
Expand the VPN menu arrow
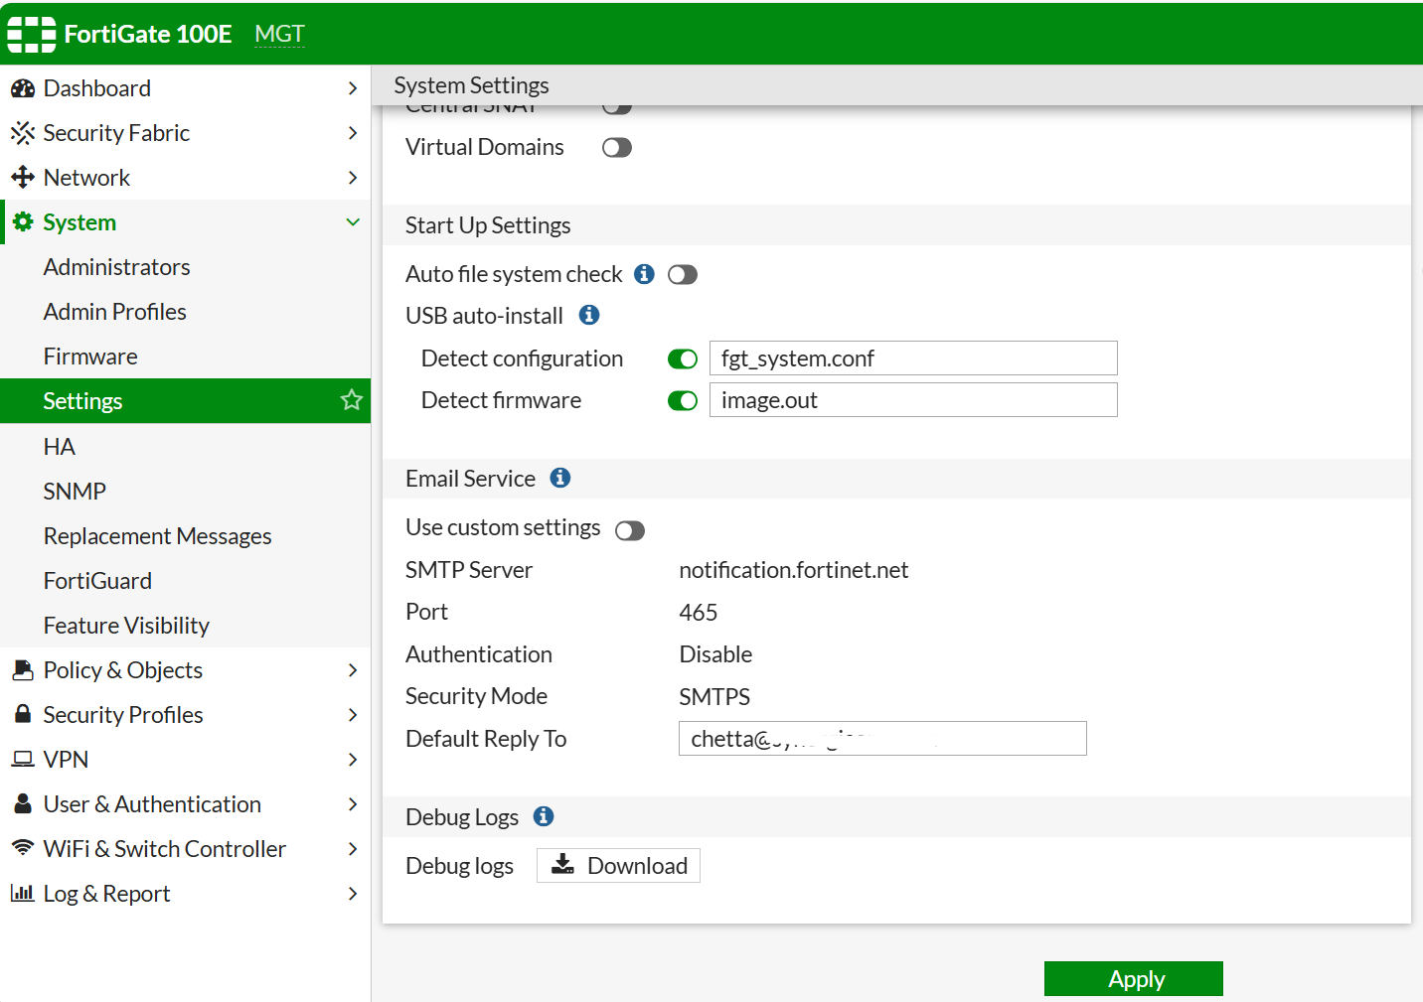353,760
